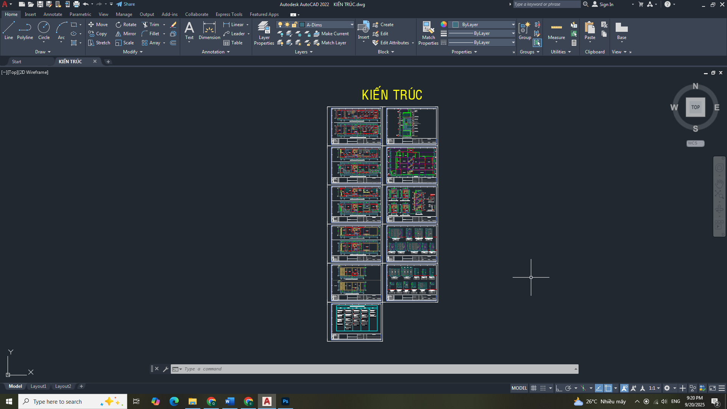
Task: Toggle object snap tracking in status bar
Action: point(599,388)
